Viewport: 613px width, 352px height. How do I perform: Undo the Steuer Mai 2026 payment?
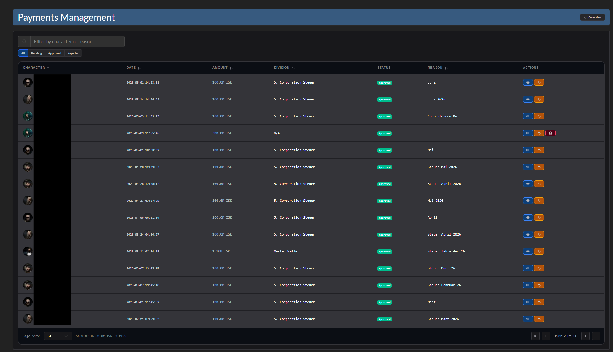539,167
